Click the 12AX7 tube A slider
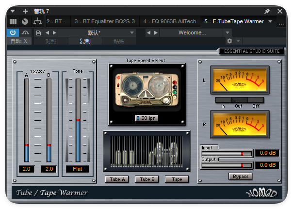The width and height of the screenshot is (293, 209). [27, 120]
